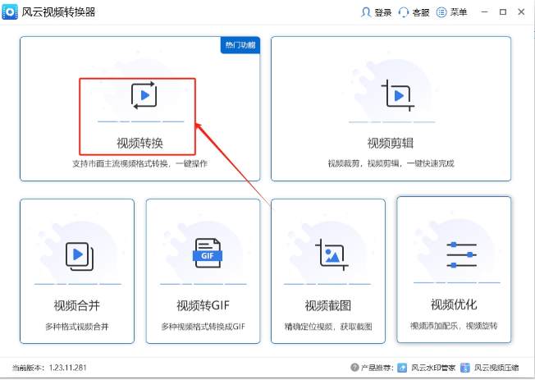This screenshot has width=535, height=380.
Task: Click the version text 当前版本：1.23.11.281
Action: point(49,368)
